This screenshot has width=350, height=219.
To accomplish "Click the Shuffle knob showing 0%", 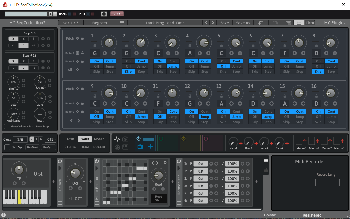I will pyautogui.click(x=14, y=82).
